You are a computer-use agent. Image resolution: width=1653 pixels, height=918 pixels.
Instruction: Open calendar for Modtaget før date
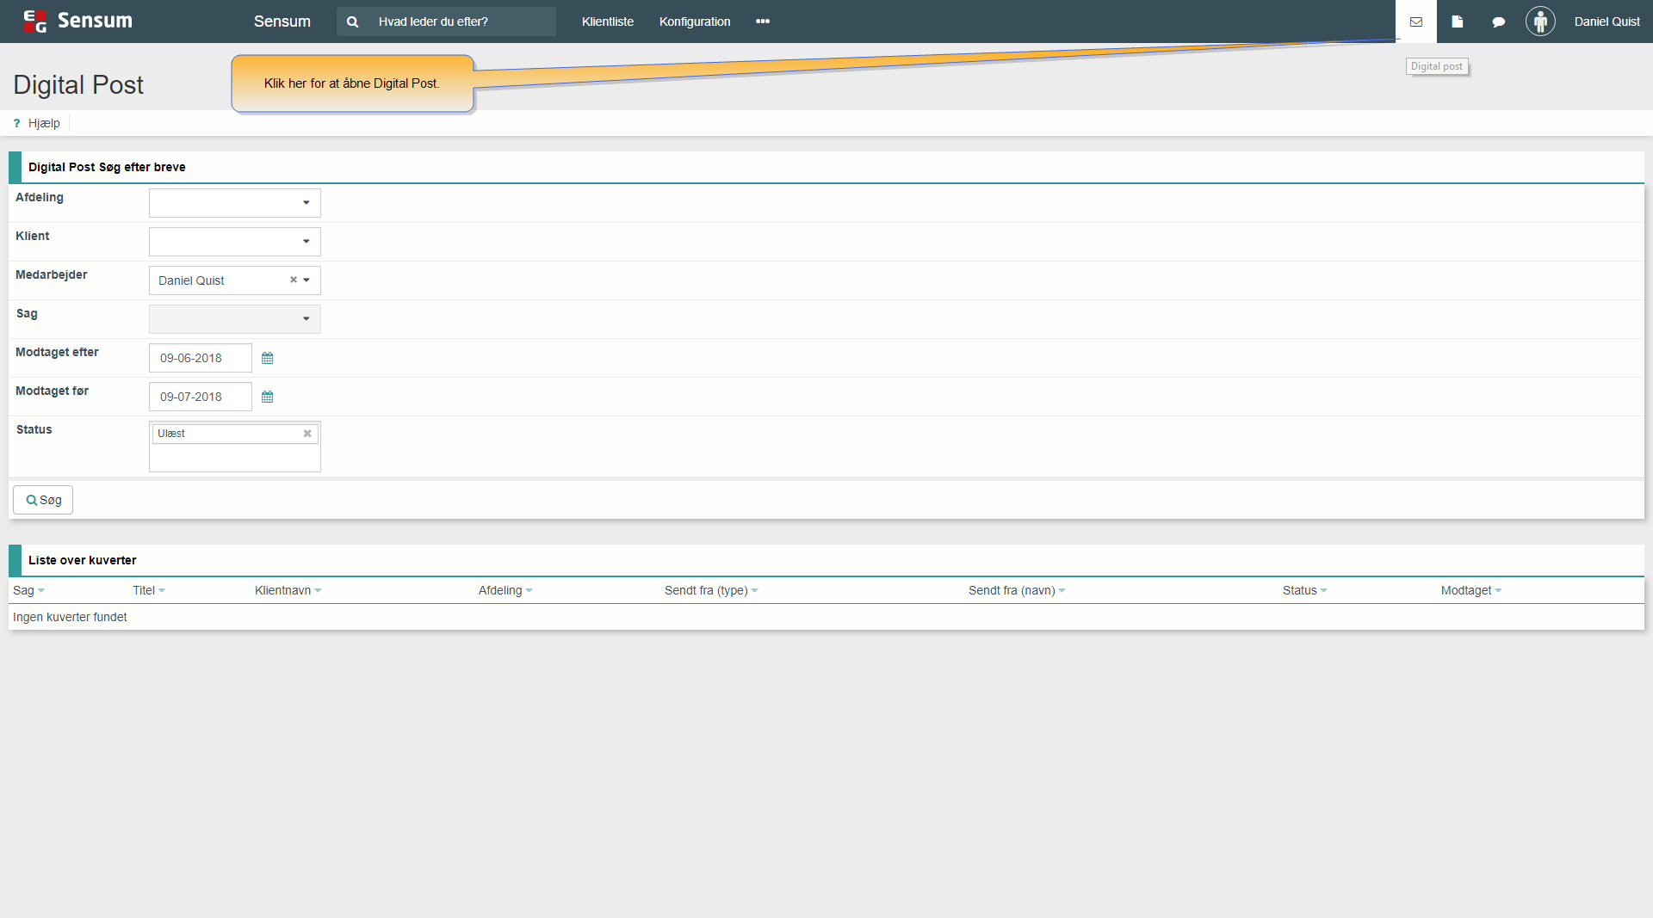[267, 397]
